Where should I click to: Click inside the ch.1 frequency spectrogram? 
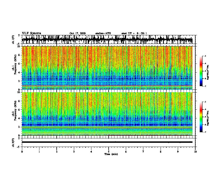[x=107, y=68]
